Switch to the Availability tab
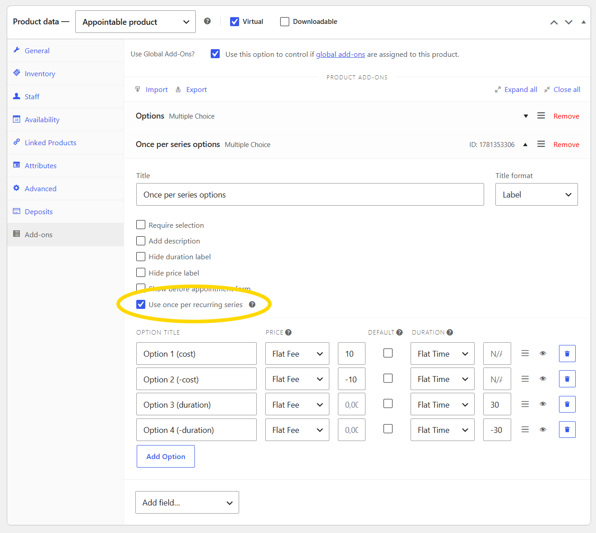Image resolution: width=596 pixels, height=533 pixels. 65,119
